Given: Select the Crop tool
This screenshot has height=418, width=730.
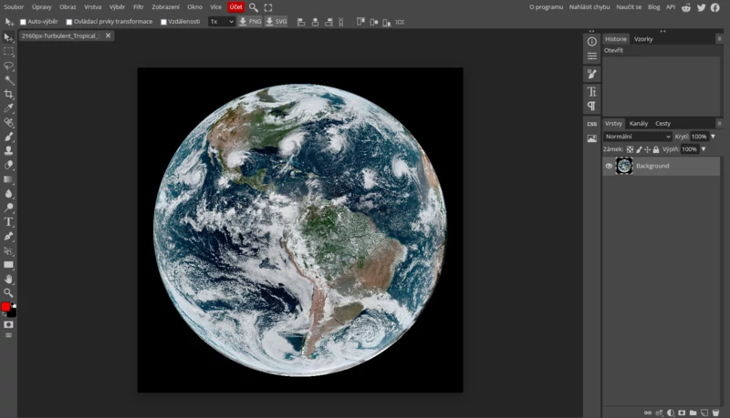Looking at the screenshot, I should pyautogui.click(x=9, y=94).
